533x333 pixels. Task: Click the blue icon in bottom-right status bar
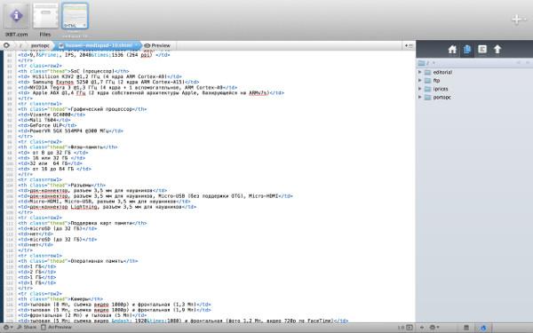pos(483,328)
